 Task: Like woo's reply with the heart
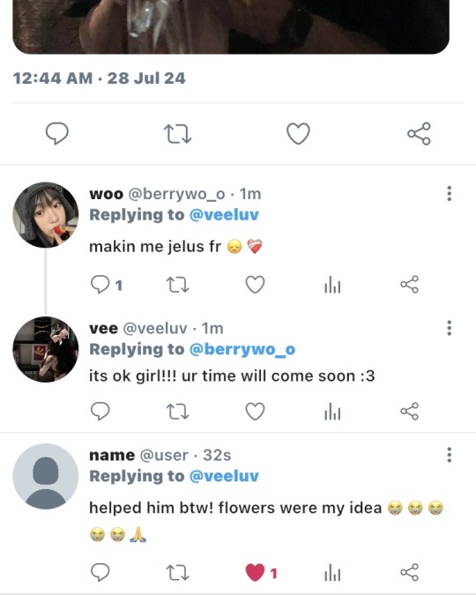(x=255, y=285)
